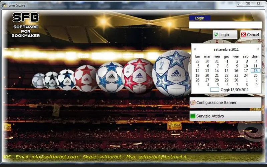
Task: Go to next month in calendar
Action: click(x=258, y=49)
